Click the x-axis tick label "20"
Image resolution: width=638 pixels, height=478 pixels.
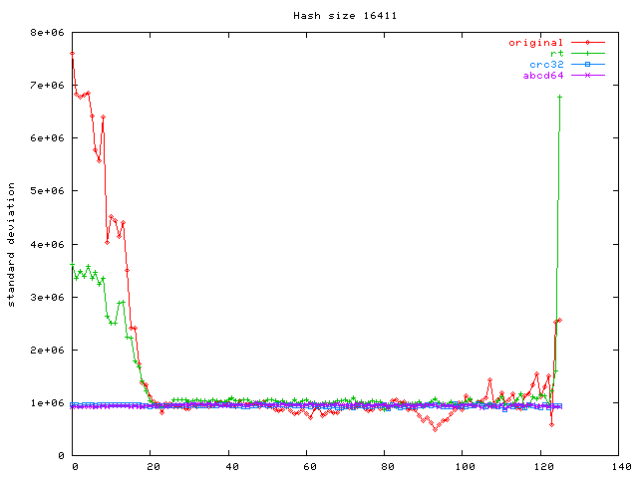153,467
